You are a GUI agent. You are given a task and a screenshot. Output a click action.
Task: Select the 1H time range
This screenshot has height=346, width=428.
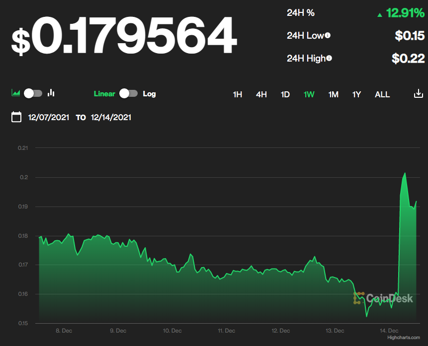[x=238, y=94]
